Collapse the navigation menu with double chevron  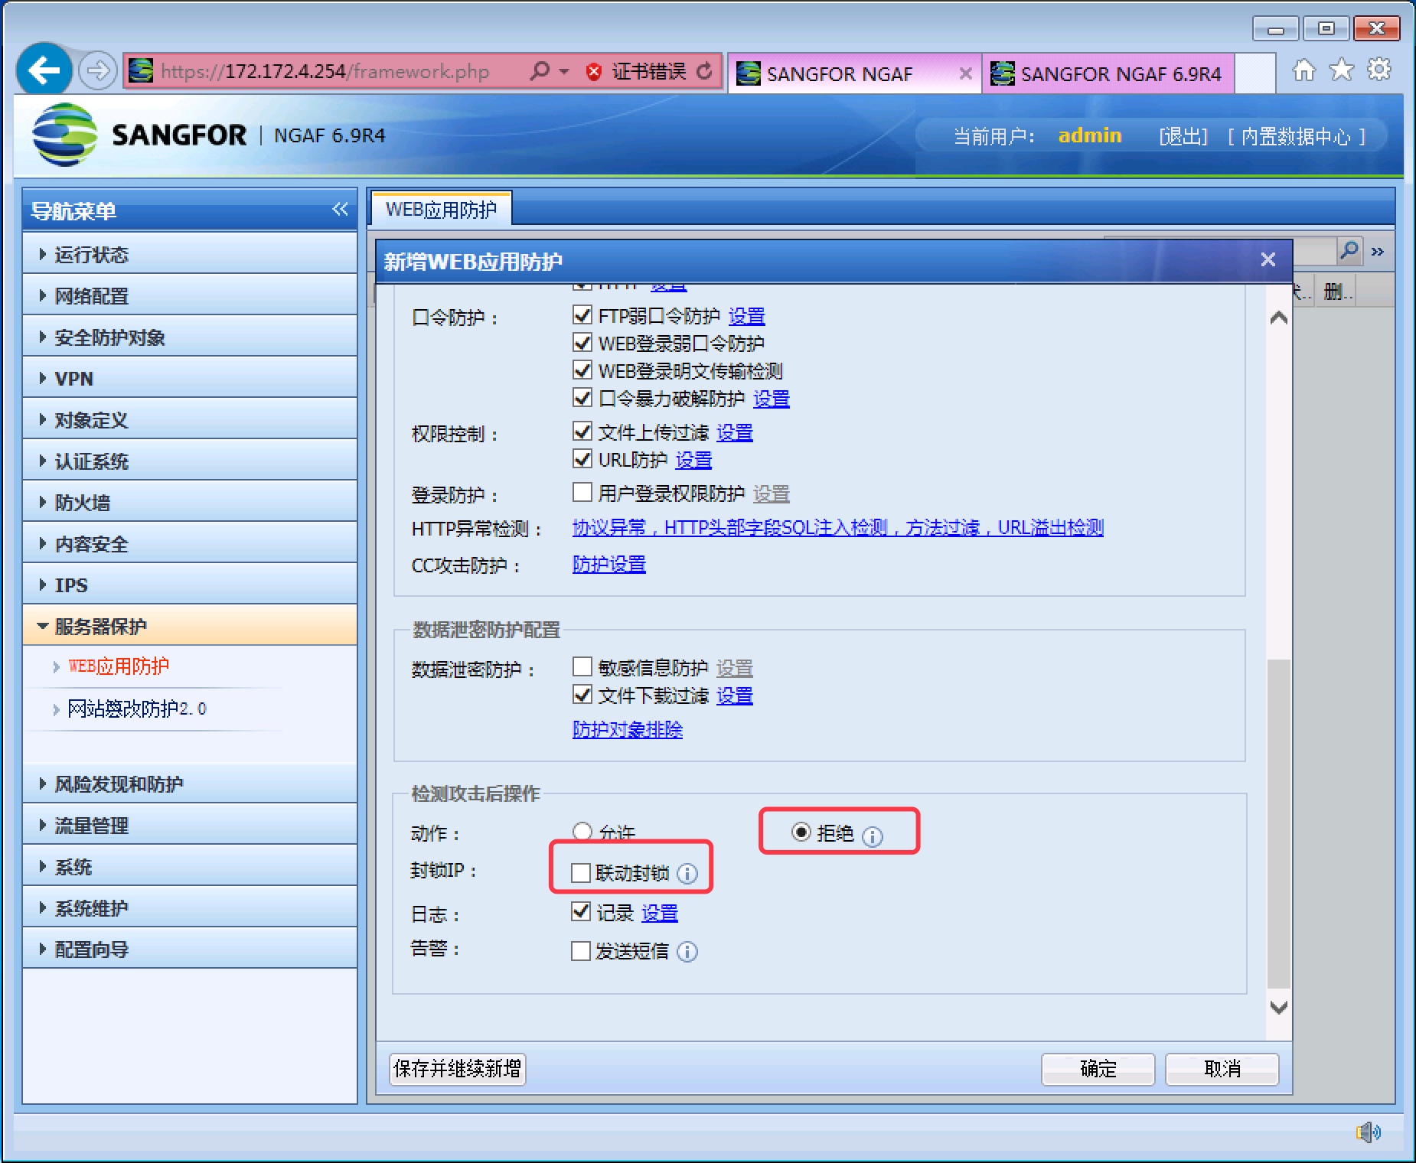[x=340, y=210]
